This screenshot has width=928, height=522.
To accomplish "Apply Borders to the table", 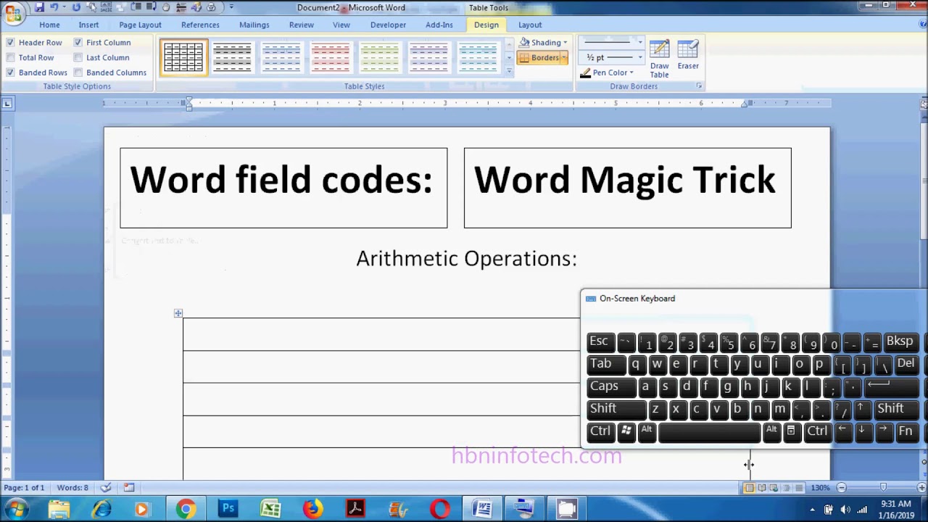I will point(539,58).
